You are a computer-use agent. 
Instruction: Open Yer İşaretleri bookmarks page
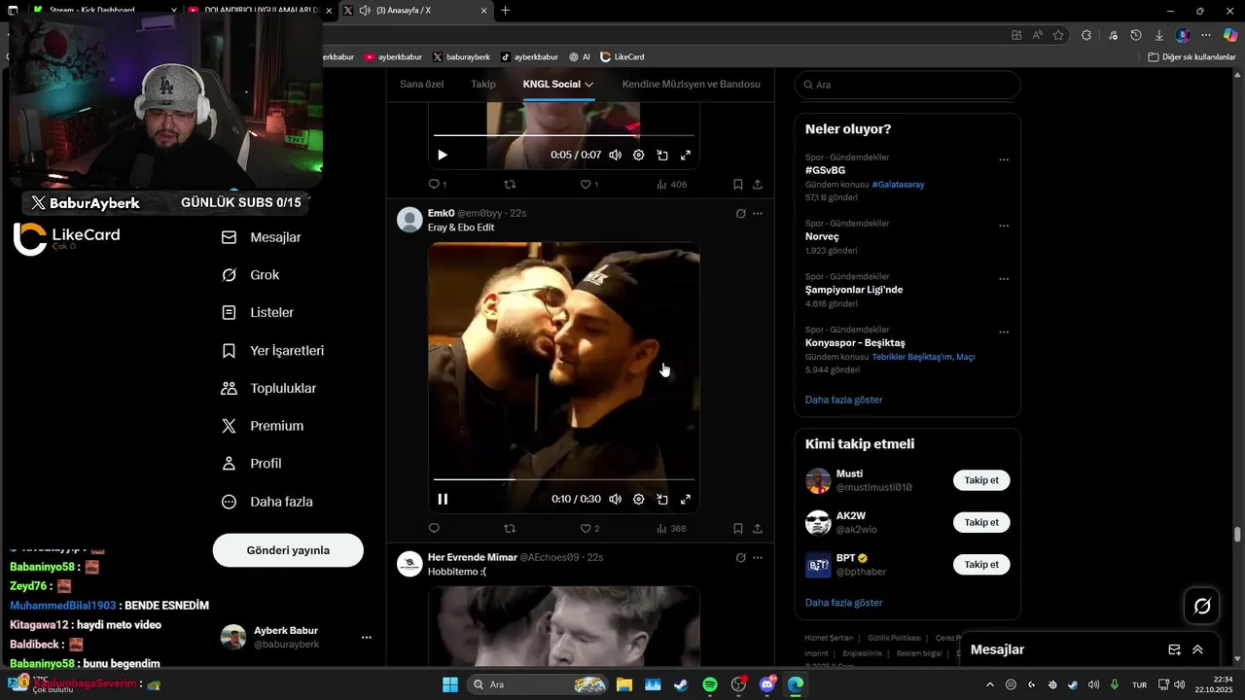tap(272, 351)
